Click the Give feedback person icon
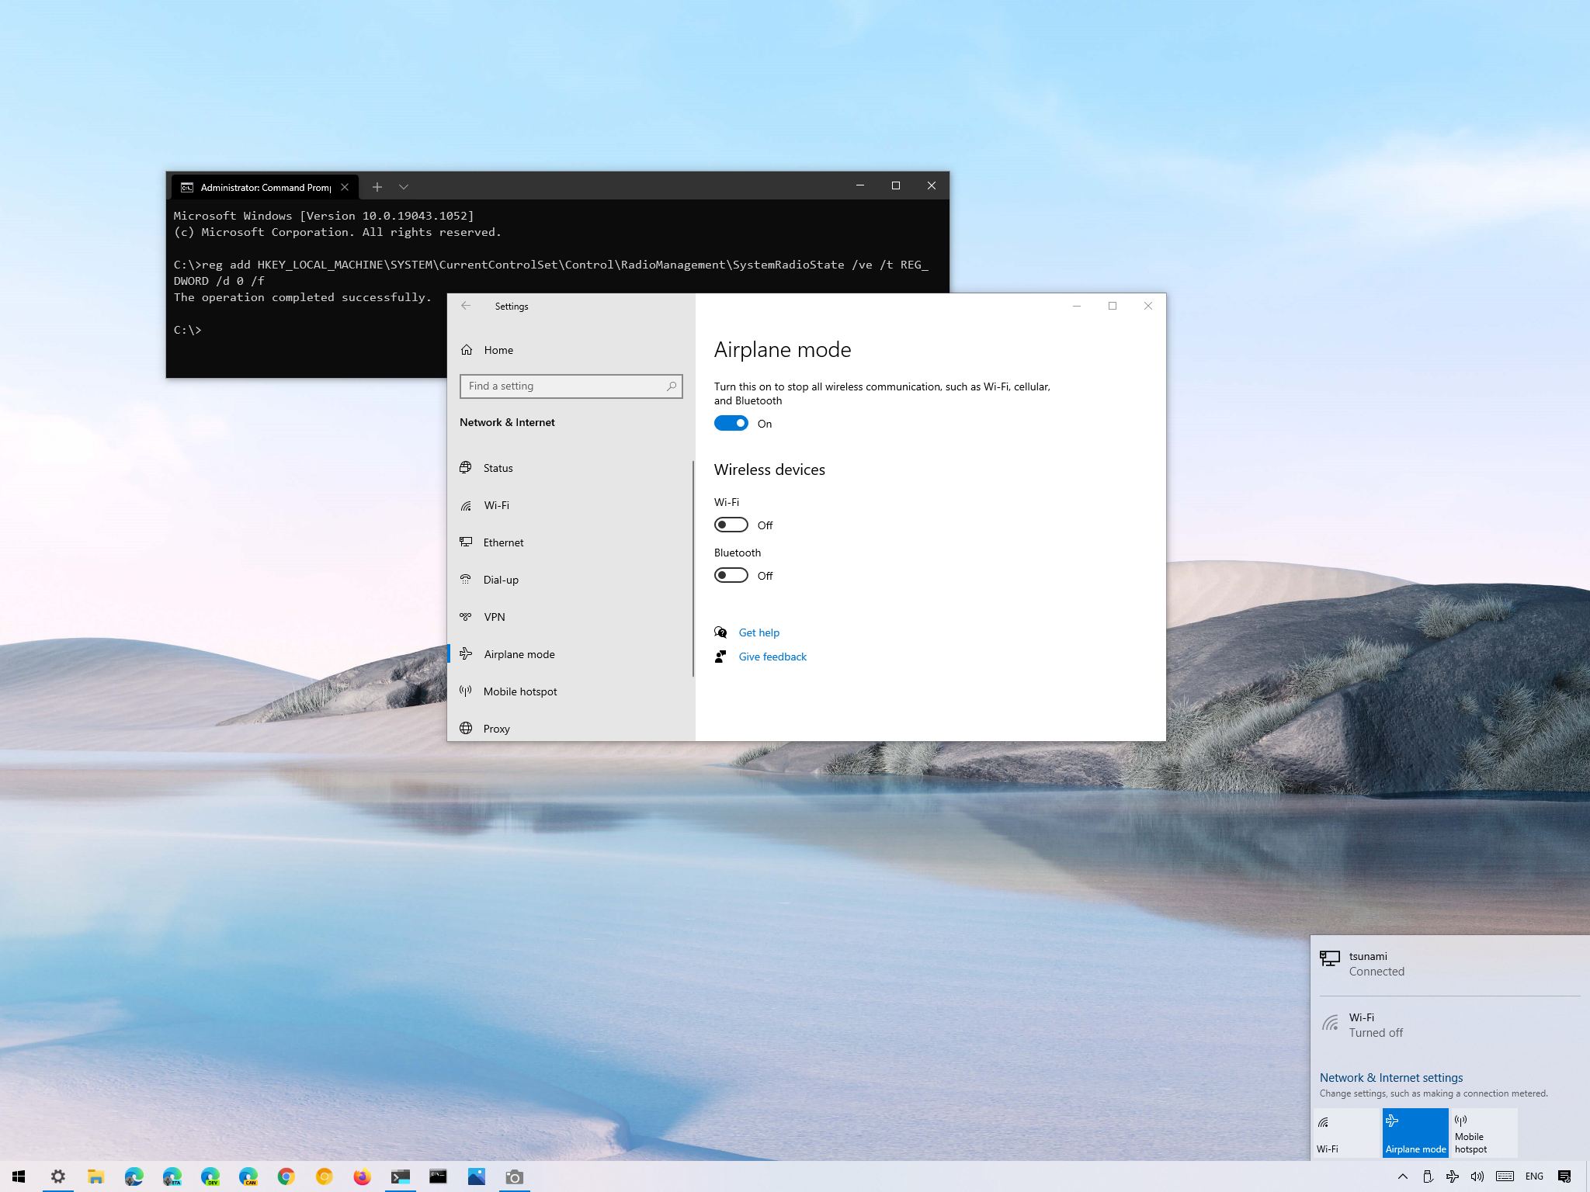Viewport: 1590px width, 1192px height. coord(720,657)
